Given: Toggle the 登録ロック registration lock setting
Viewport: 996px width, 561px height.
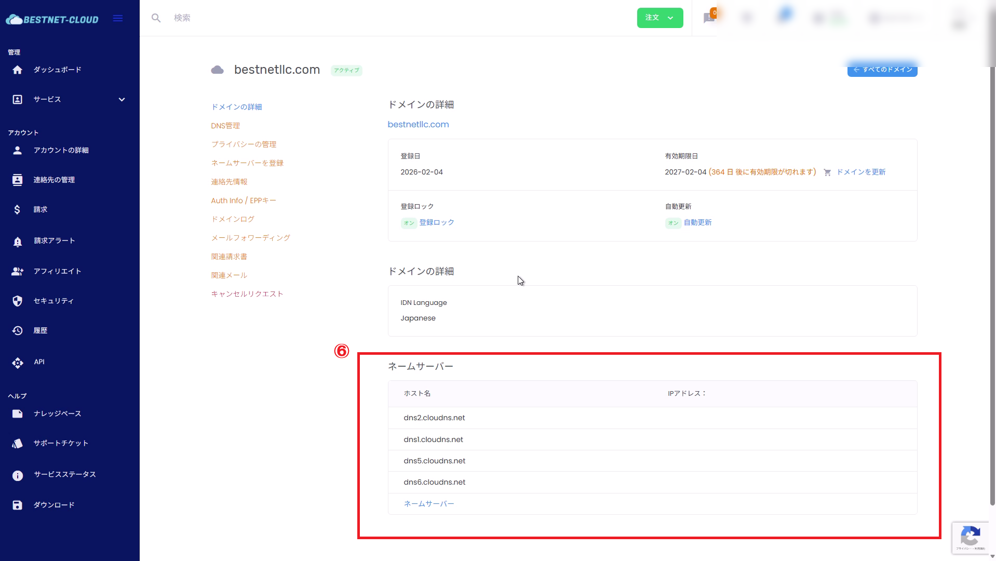Looking at the screenshot, I should [436, 222].
